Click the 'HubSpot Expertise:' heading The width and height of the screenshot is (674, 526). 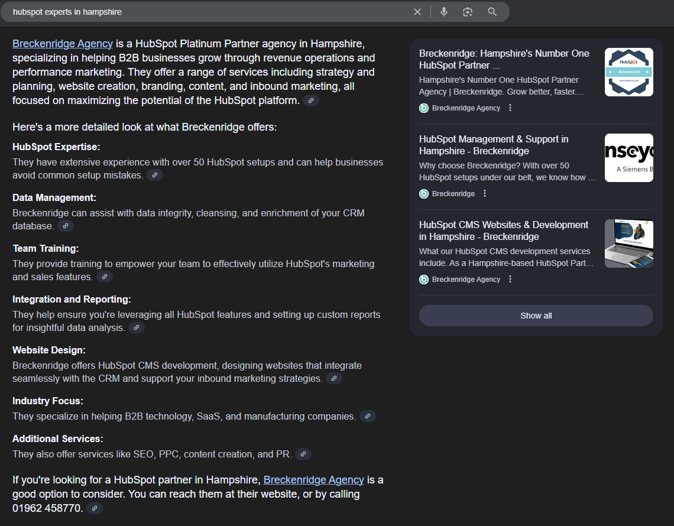[56, 147]
